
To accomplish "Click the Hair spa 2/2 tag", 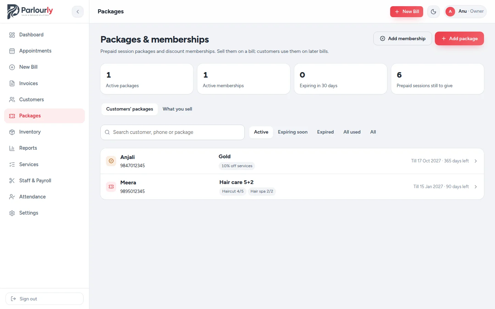I will click(262, 191).
